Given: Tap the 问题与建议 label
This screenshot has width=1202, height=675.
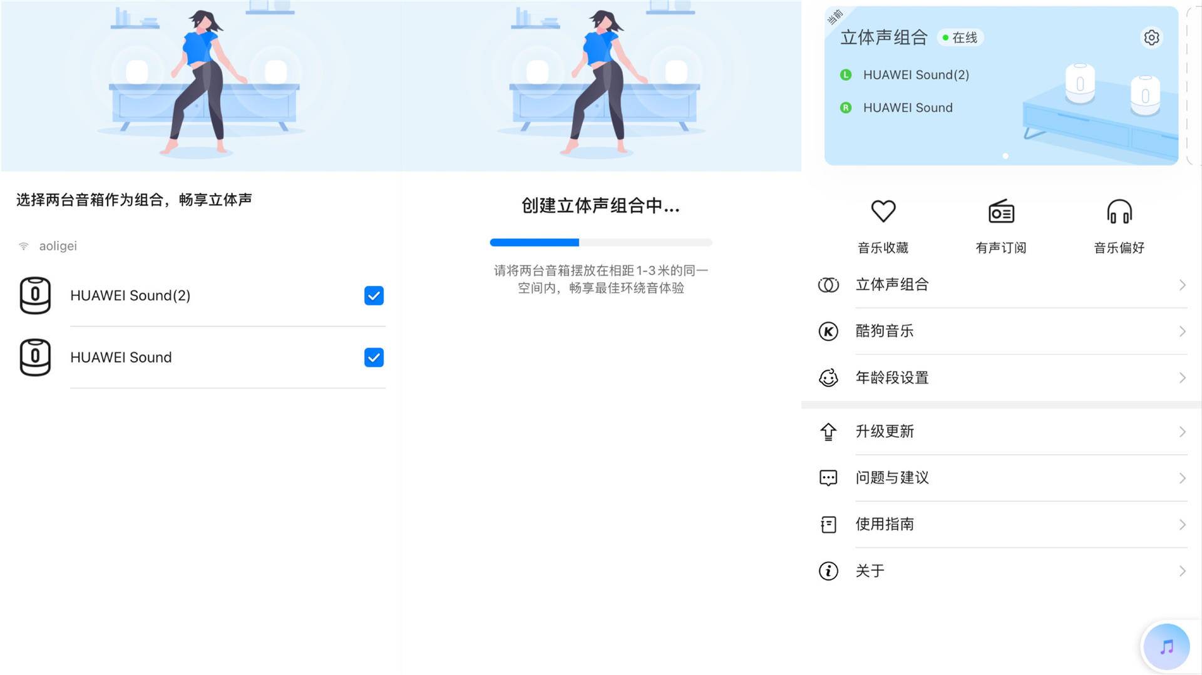Looking at the screenshot, I should pos(892,478).
